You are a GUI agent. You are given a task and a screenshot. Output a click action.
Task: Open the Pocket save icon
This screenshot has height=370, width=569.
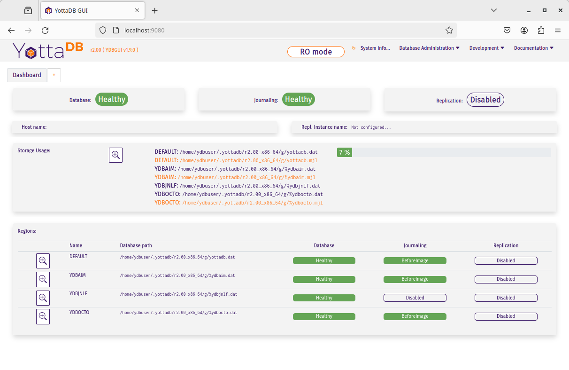[x=507, y=30]
